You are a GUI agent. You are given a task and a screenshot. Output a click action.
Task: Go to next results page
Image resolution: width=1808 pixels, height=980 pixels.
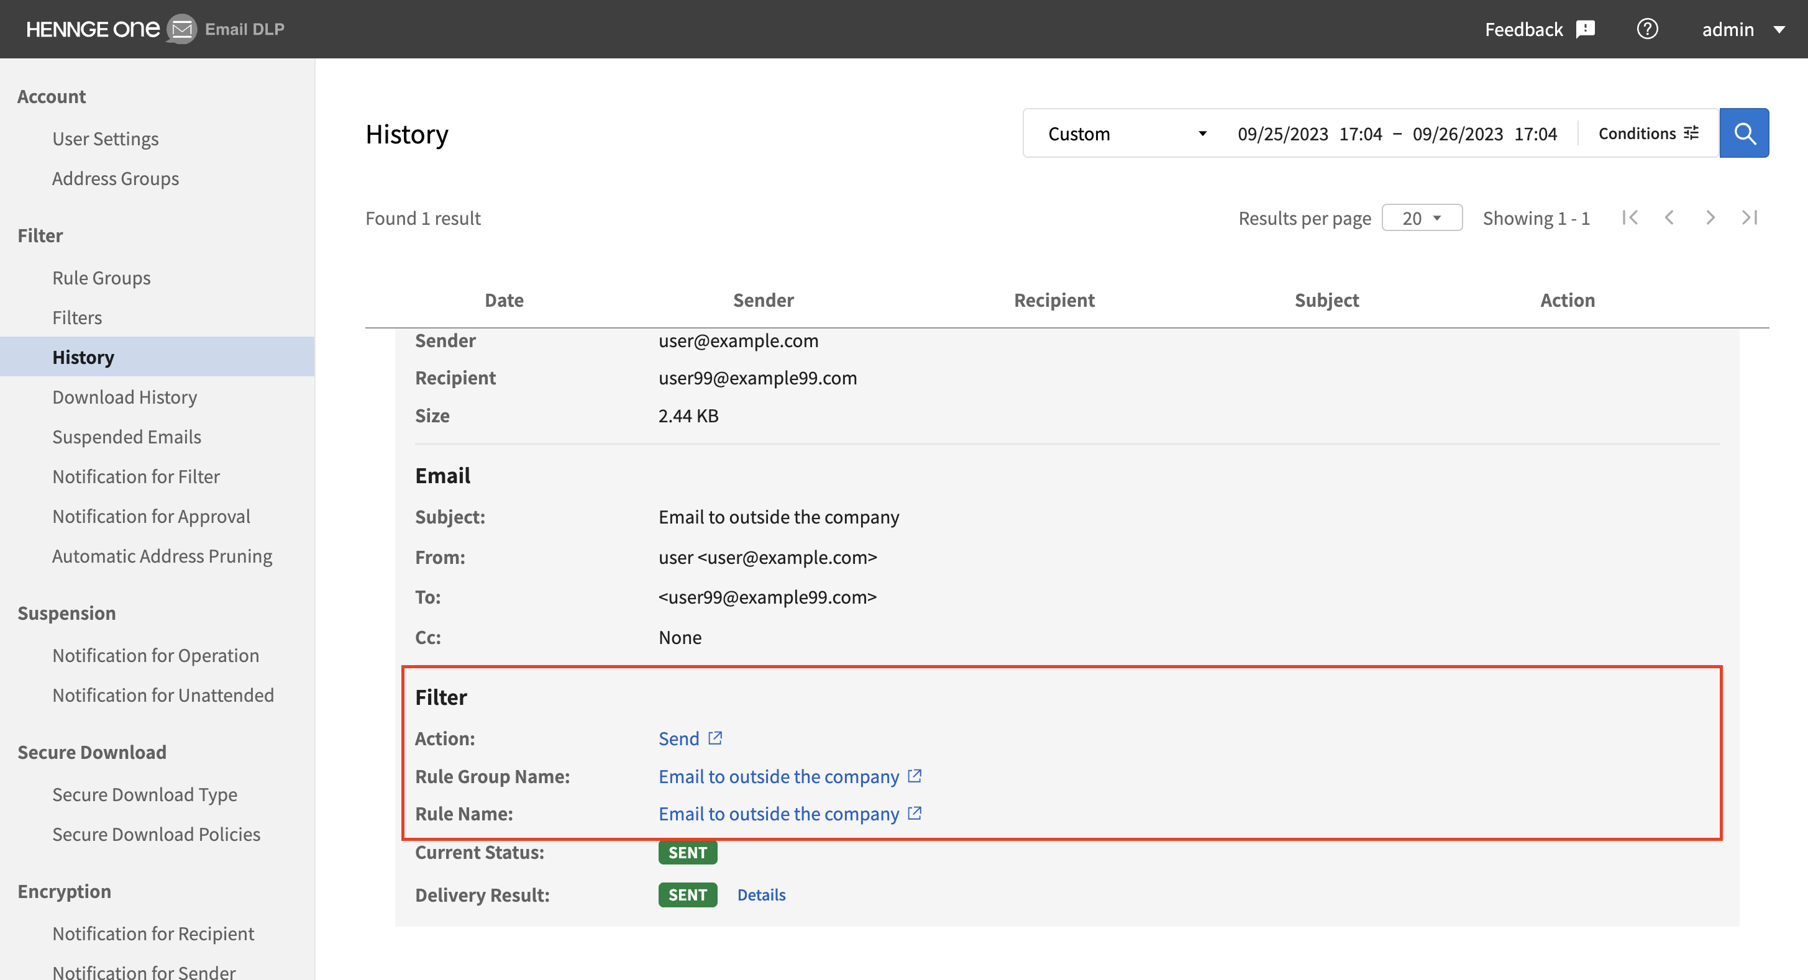coord(1710,217)
